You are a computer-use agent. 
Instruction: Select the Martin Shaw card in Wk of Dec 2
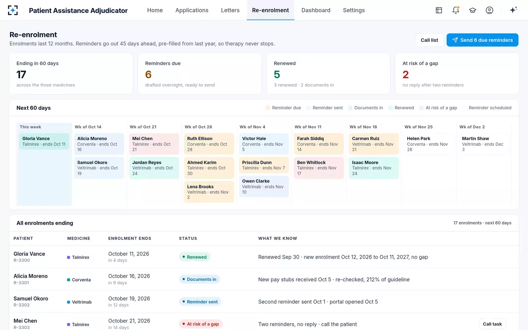[x=484, y=144]
